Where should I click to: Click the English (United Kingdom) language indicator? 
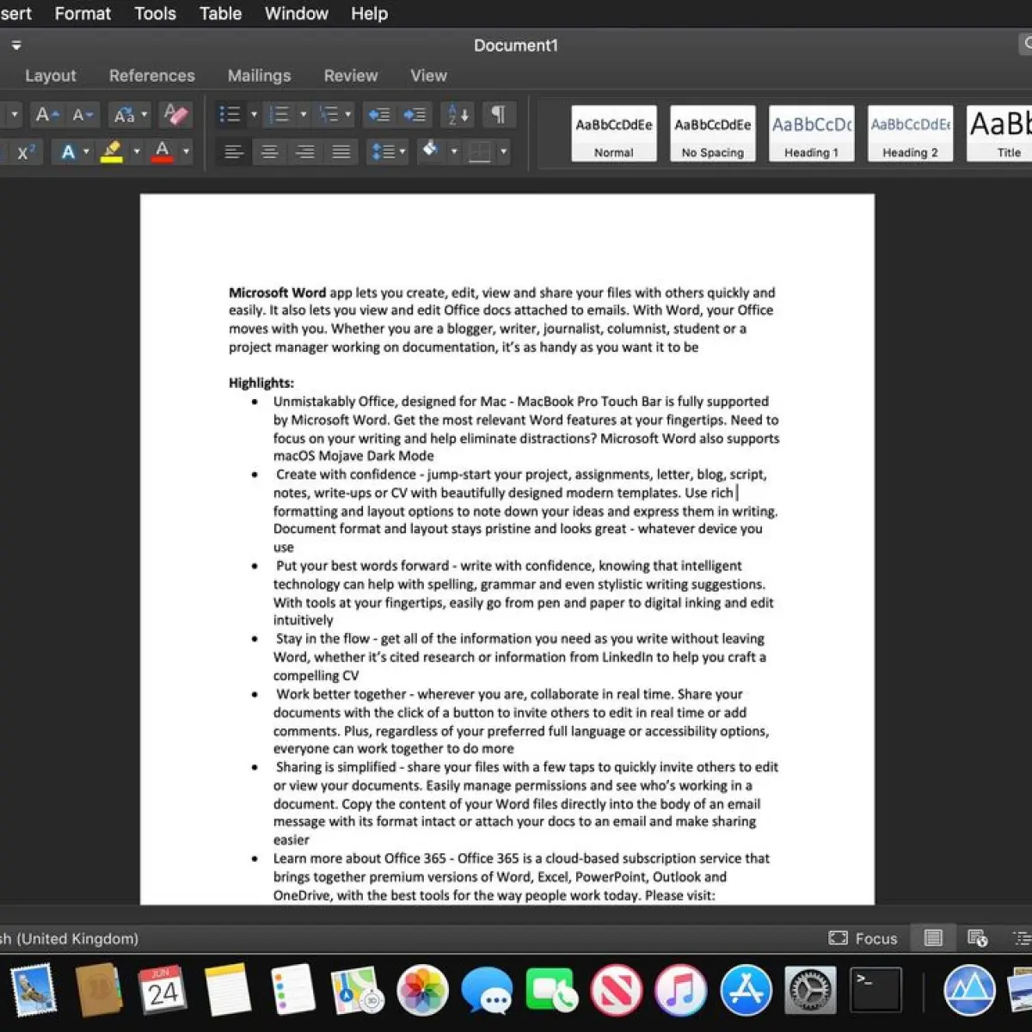[71, 938]
